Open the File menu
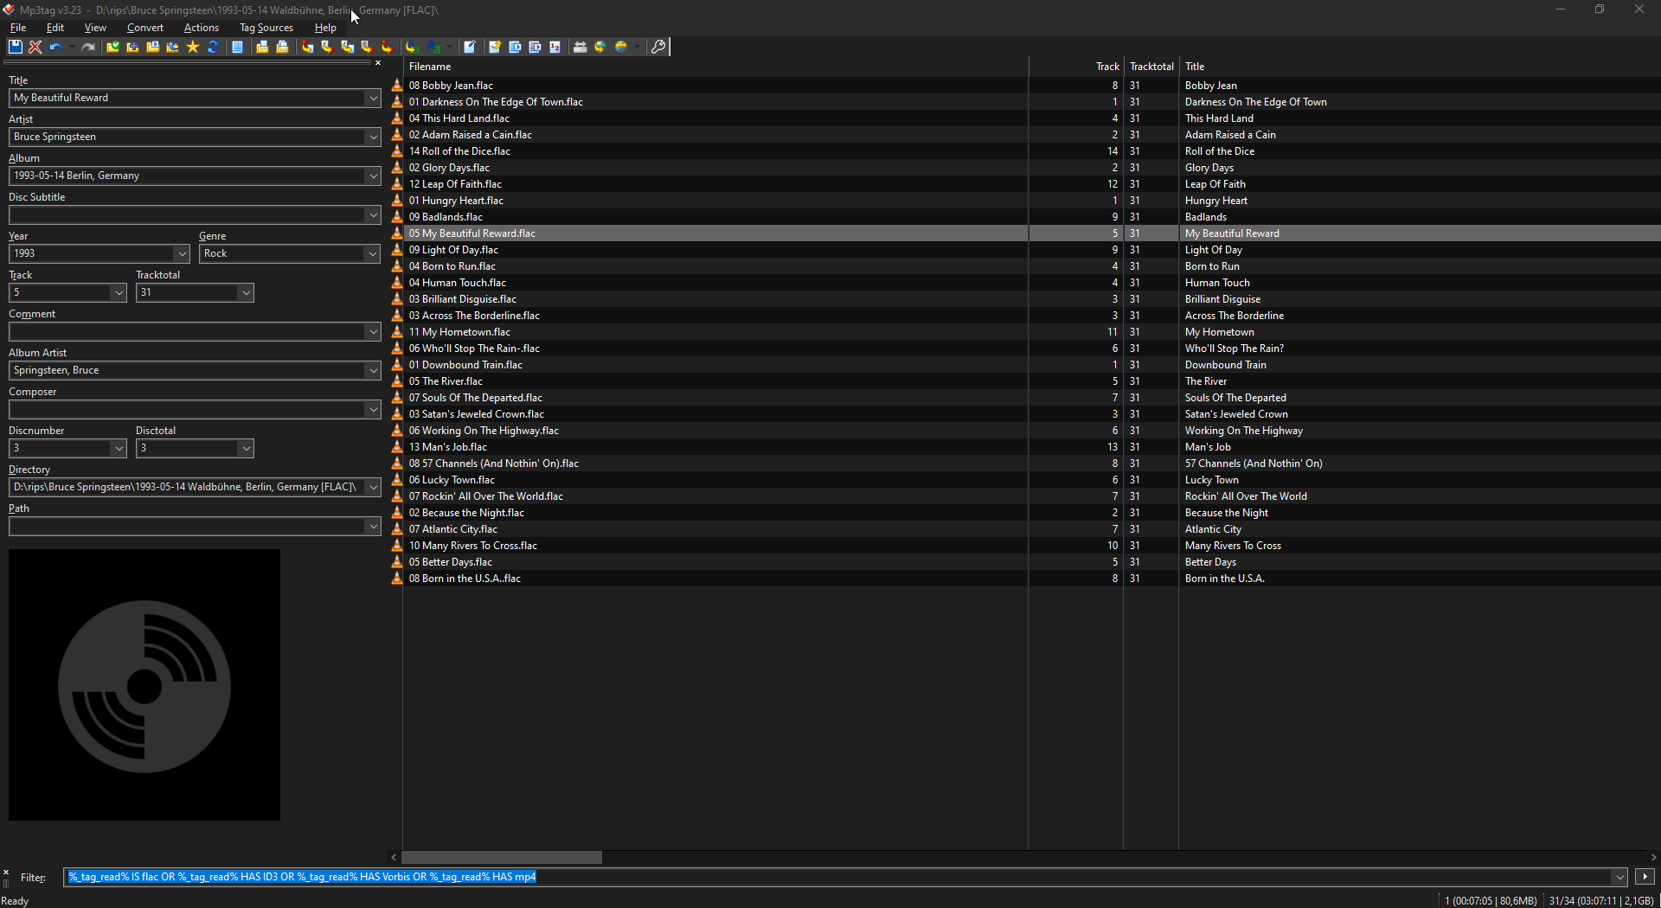 [18, 28]
